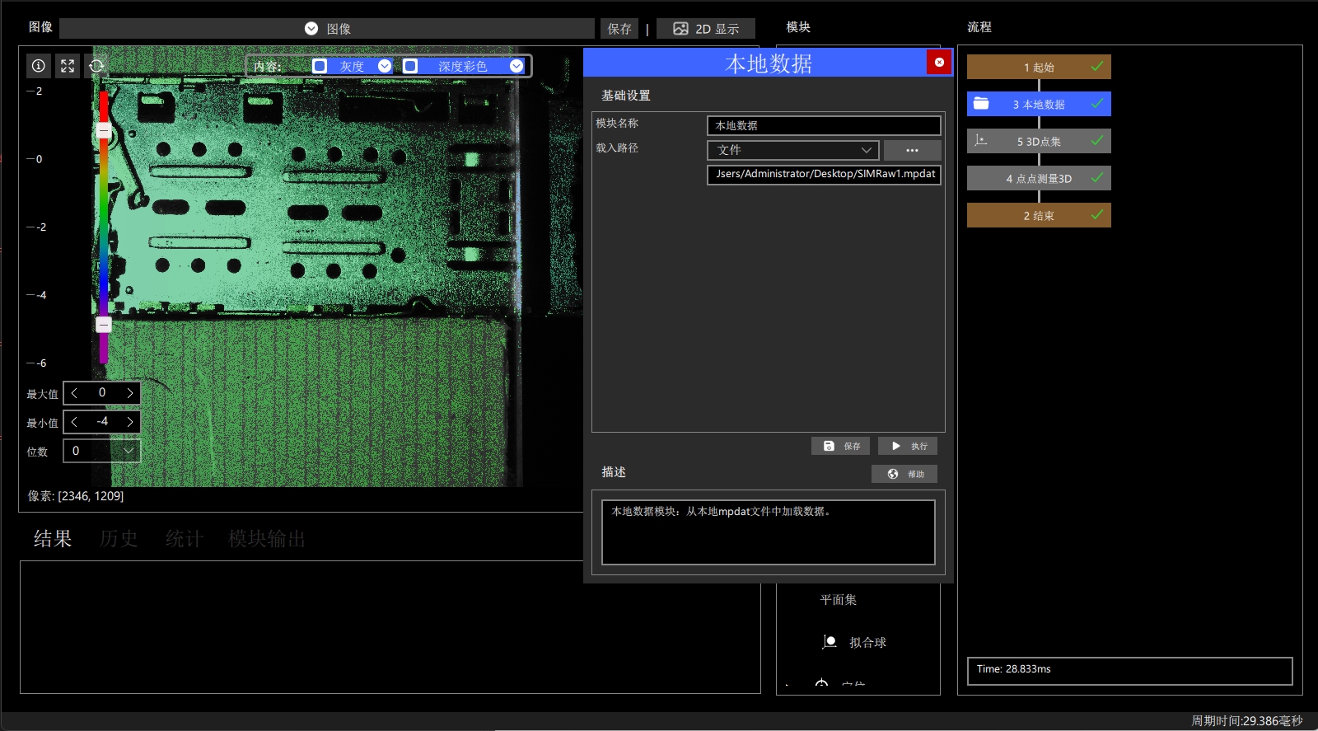Click the 平面集 module entry
Image resolution: width=1318 pixels, height=731 pixels.
click(x=839, y=600)
